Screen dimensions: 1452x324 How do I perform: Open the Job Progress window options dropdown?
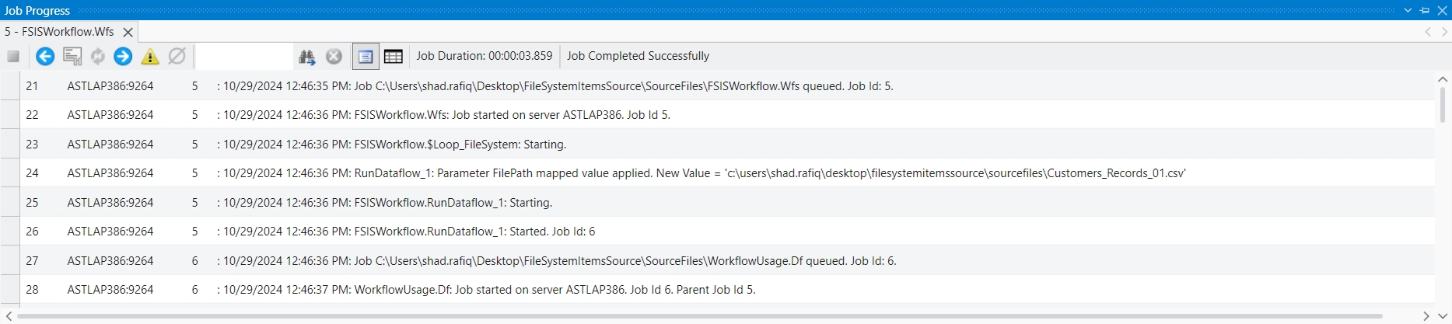pyautogui.click(x=1408, y=10)
